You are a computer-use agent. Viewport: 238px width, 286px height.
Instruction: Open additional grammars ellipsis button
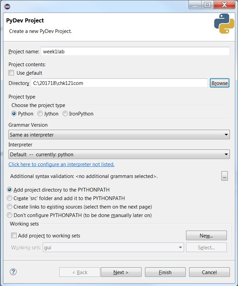(224, 176)
